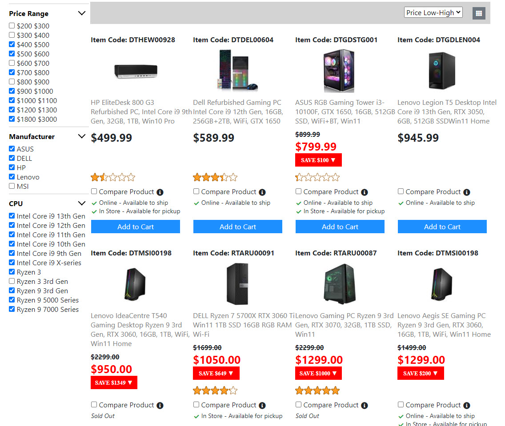Screen dimensions: 505x426
Task: Click info icon beside DELL Ryzen 7 compare
Action: coord(262,406)
